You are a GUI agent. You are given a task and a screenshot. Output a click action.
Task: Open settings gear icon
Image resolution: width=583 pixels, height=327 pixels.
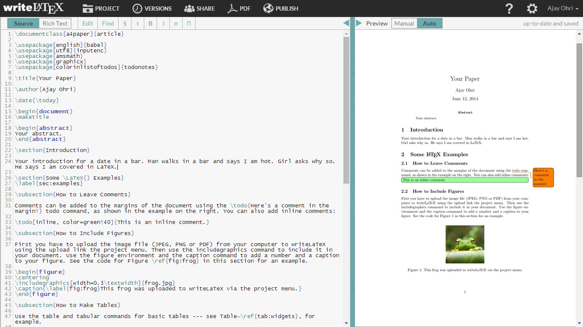pyautogui.click(x=532, y=9)
